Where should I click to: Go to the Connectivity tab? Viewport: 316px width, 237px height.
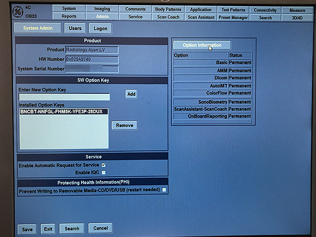coord(265,10)
